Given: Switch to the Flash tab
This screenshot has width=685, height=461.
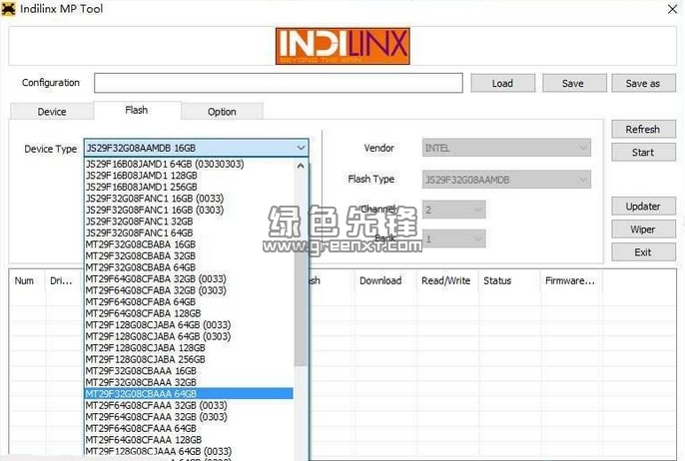Looking at the screenshot, I should (137, 111).
